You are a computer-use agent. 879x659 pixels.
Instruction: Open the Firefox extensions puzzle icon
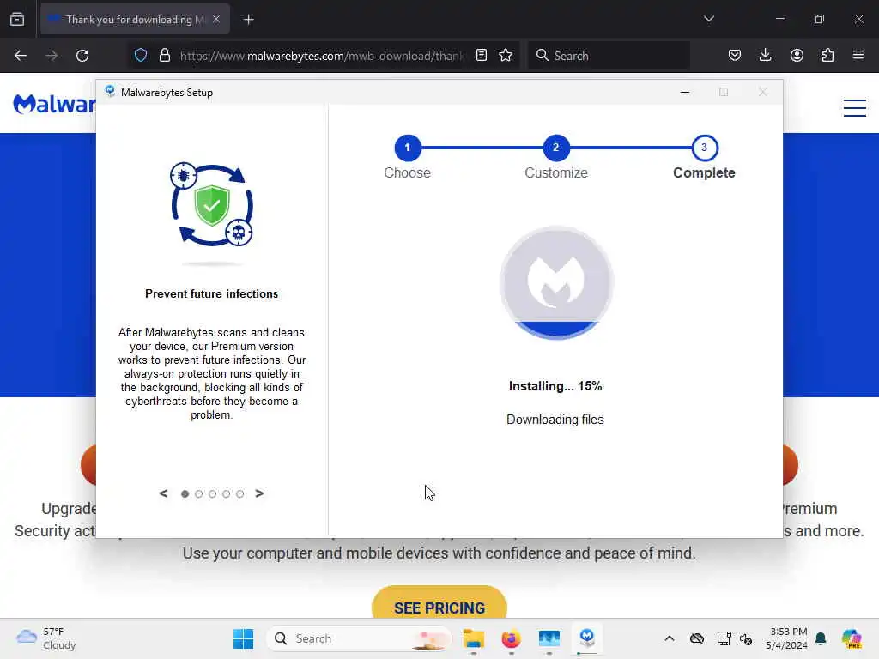pos(827,56)
